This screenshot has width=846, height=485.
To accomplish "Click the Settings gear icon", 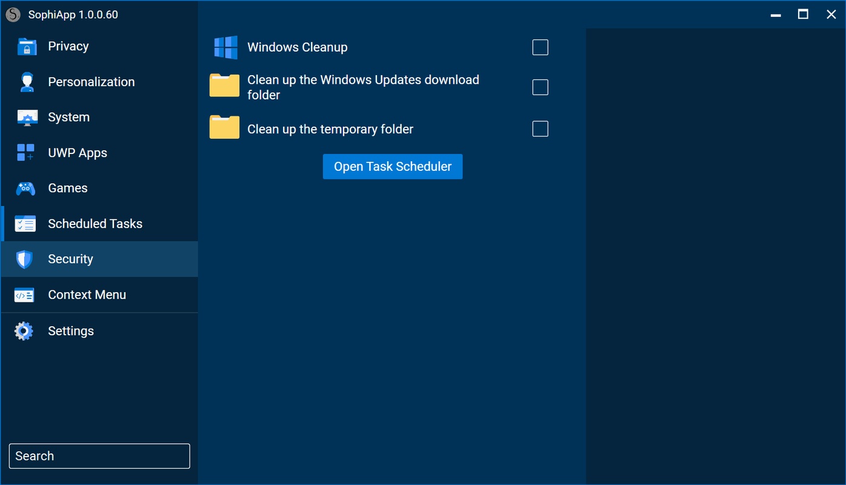I will (x=24, y=331).
